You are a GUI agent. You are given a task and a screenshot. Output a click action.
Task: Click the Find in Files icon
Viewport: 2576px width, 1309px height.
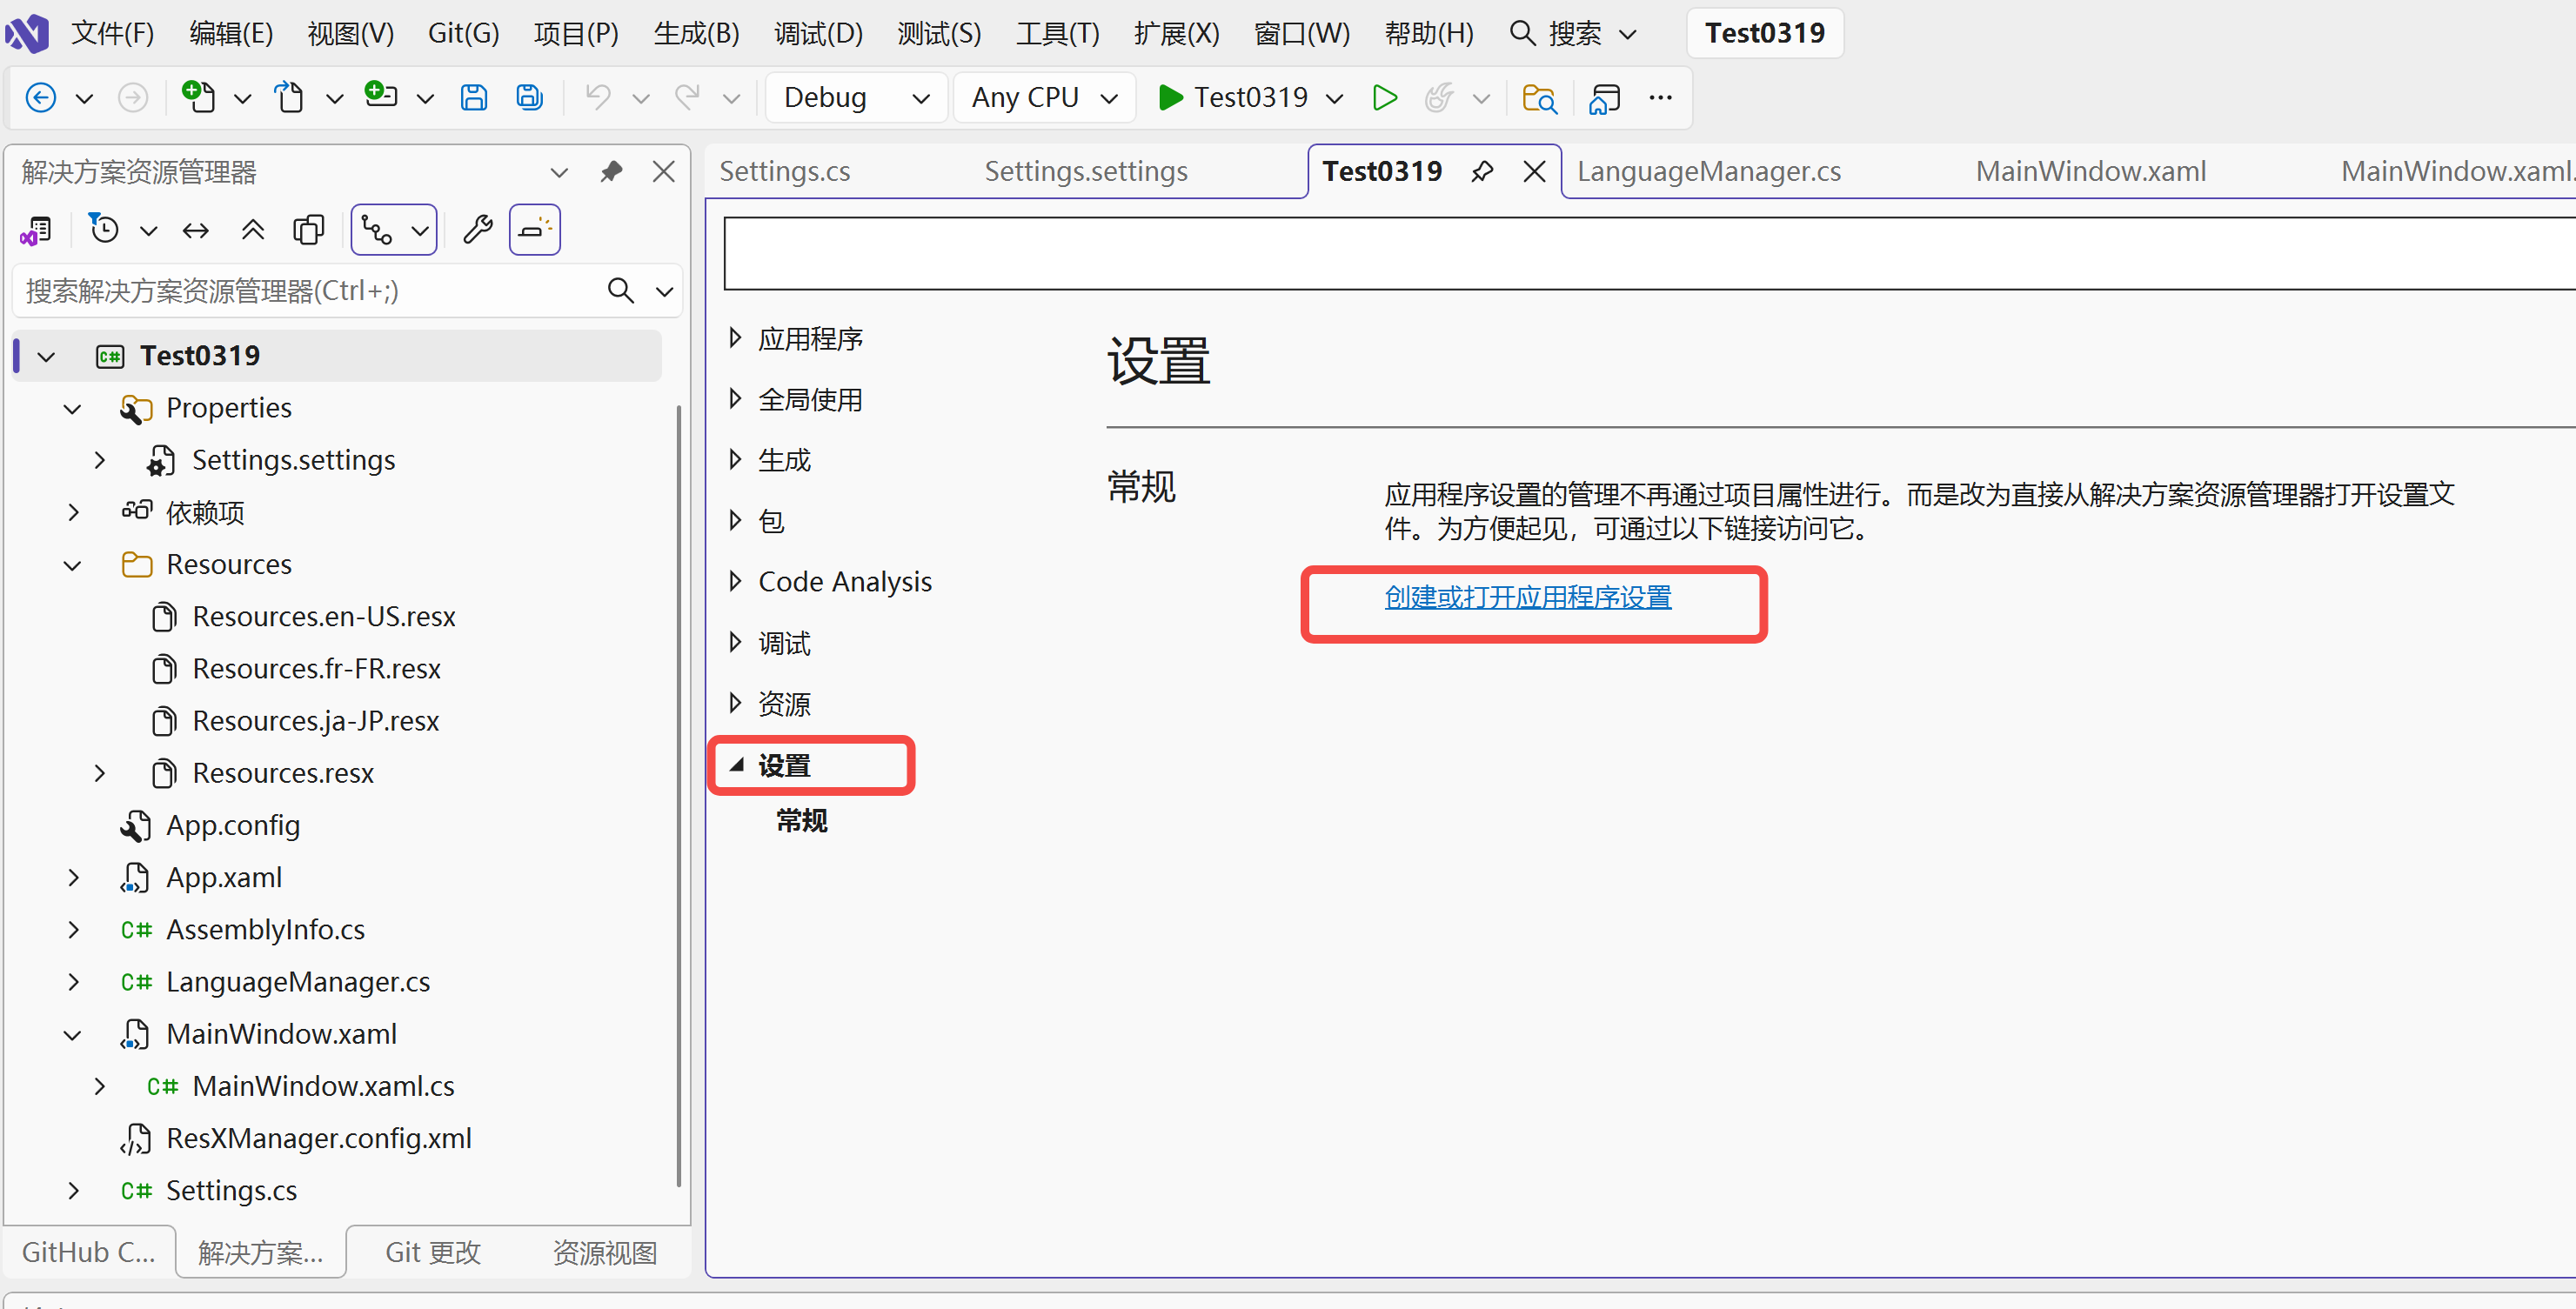(x=1539, y=98)
